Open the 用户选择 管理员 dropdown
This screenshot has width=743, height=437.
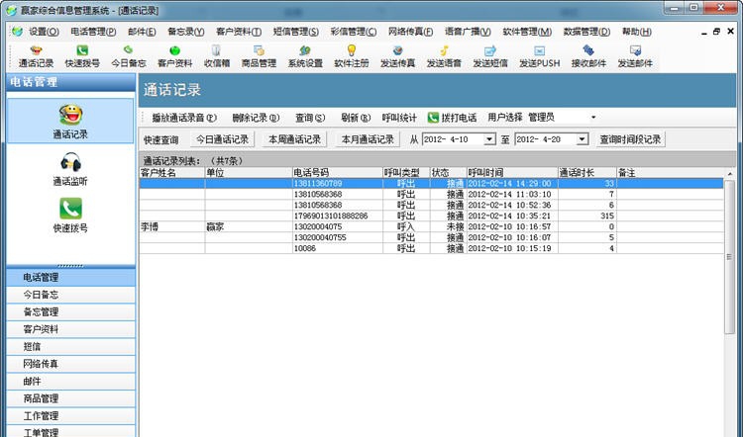coord(593,118)
